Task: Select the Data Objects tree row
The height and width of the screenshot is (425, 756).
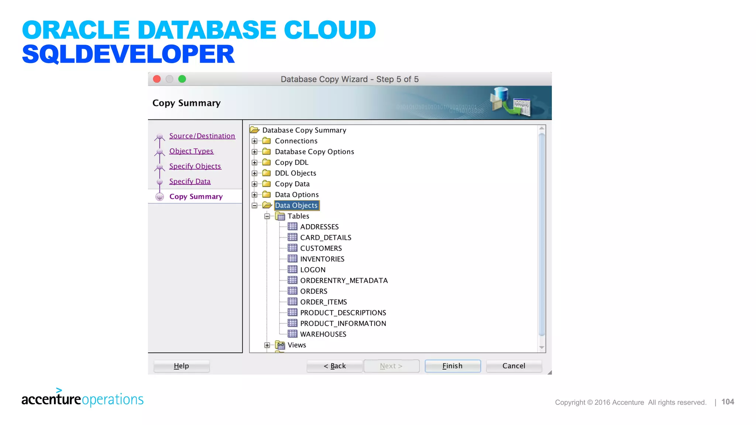Action: click(296, 205)
